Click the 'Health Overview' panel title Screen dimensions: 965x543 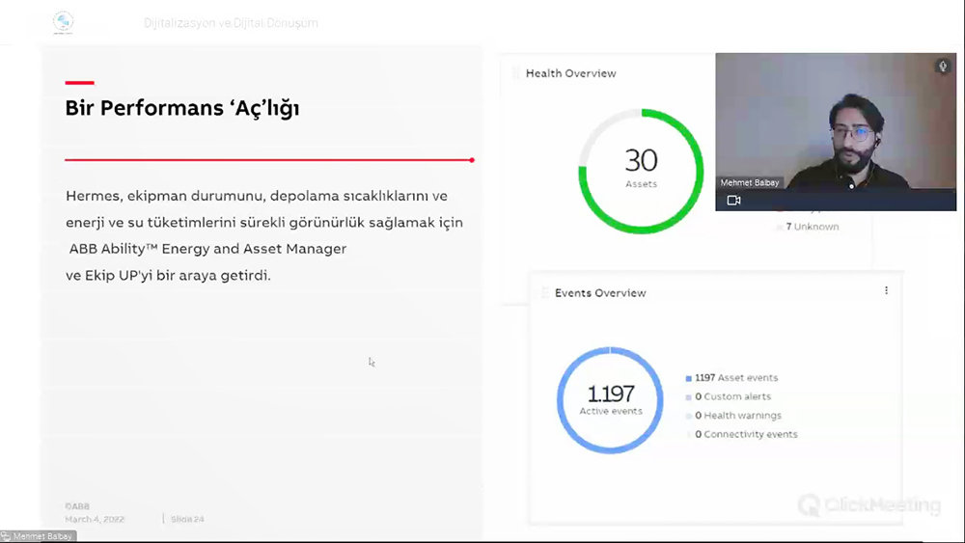click(x=570, y=73)
